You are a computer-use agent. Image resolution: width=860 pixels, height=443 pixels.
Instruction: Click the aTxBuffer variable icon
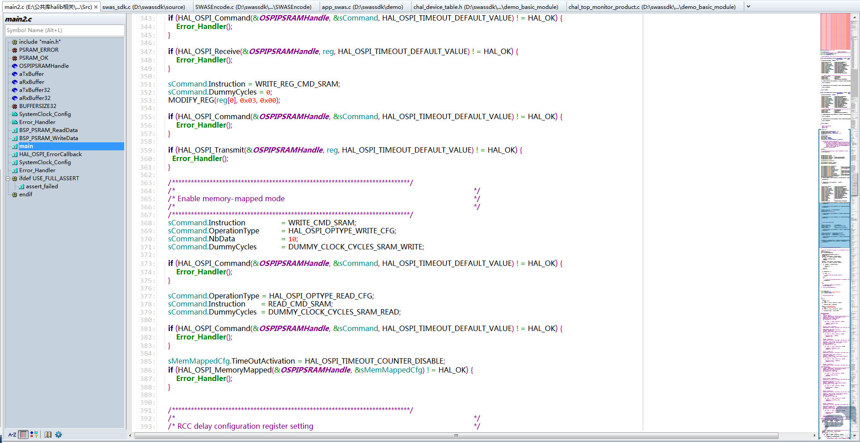[x=14, y=74]
